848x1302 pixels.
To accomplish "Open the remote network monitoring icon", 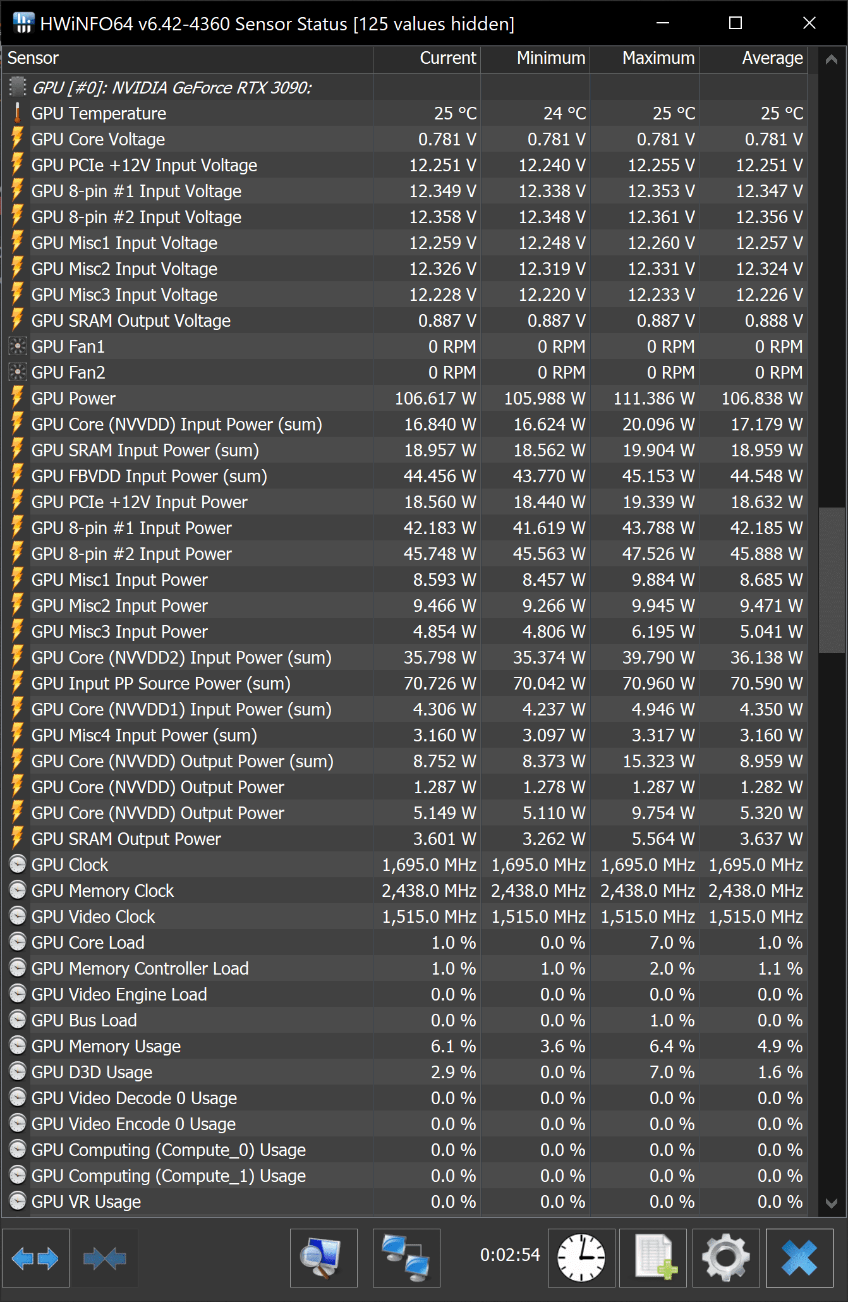I will click(406, 1258).
